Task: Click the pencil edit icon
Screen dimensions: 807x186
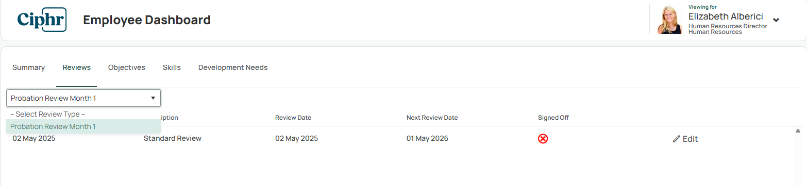Action: [676, 139]
